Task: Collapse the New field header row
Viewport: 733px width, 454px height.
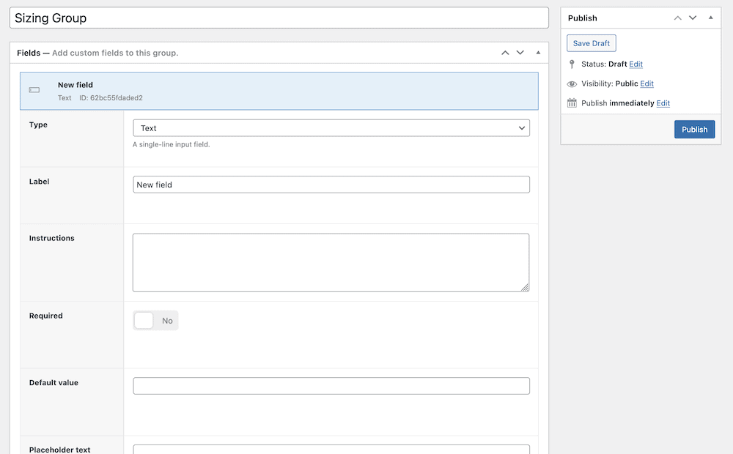Action: coord(279,91)
